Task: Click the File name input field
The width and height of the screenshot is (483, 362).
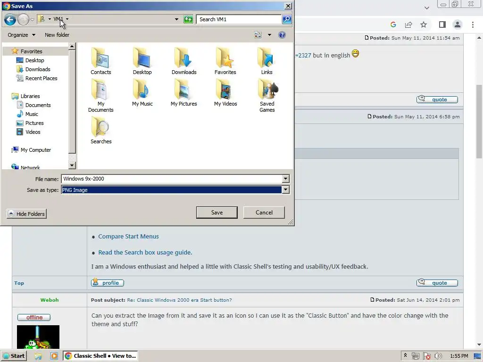Action: click(x=172, y=179)
